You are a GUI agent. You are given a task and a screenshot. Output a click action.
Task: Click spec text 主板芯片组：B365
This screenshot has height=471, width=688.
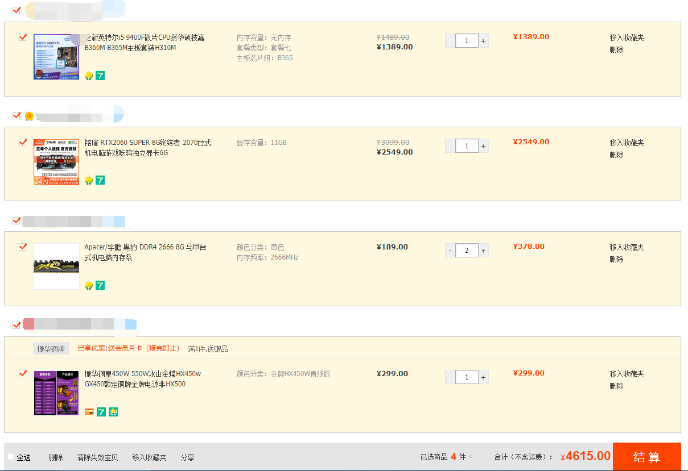265,58
